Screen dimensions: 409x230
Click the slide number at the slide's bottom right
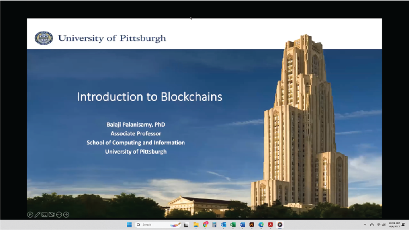click(x=354, y=209)
